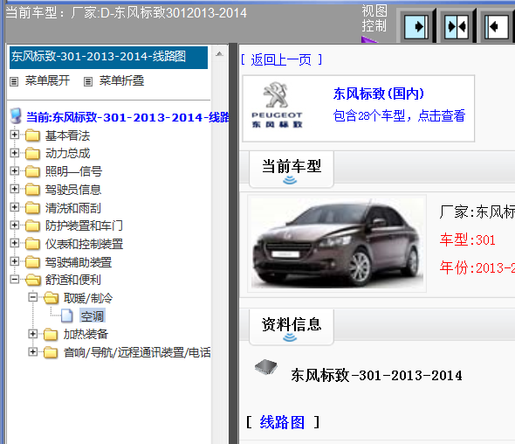Click 菜单折叠 text to collapse all
The height and width of the screenshot is (444, 515).
121,80
